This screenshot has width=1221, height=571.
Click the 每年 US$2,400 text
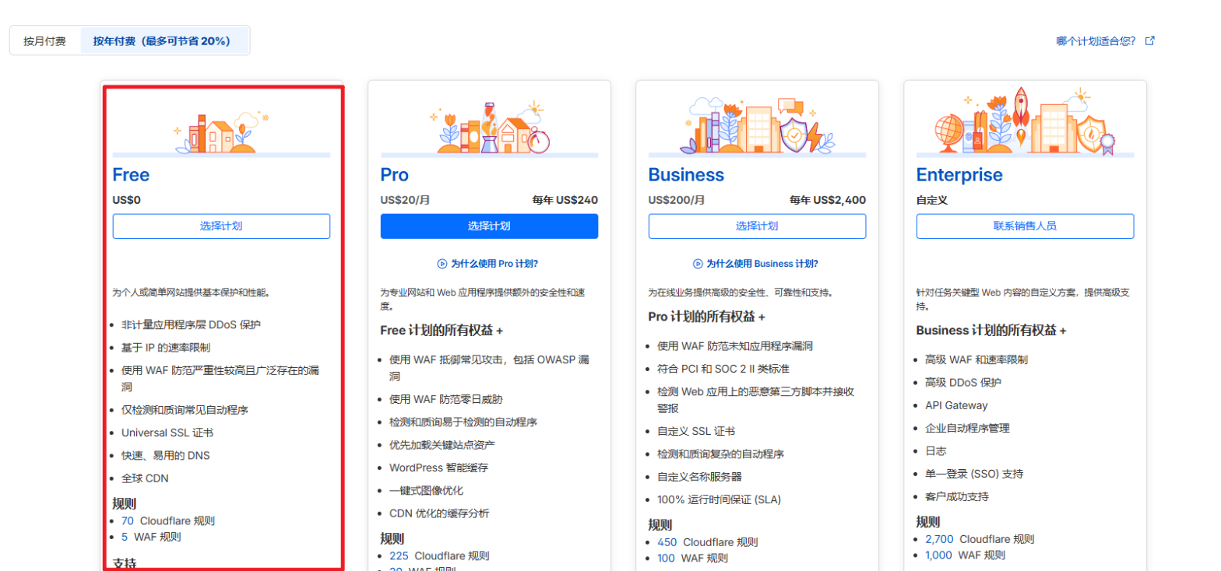tap(828, 200)
